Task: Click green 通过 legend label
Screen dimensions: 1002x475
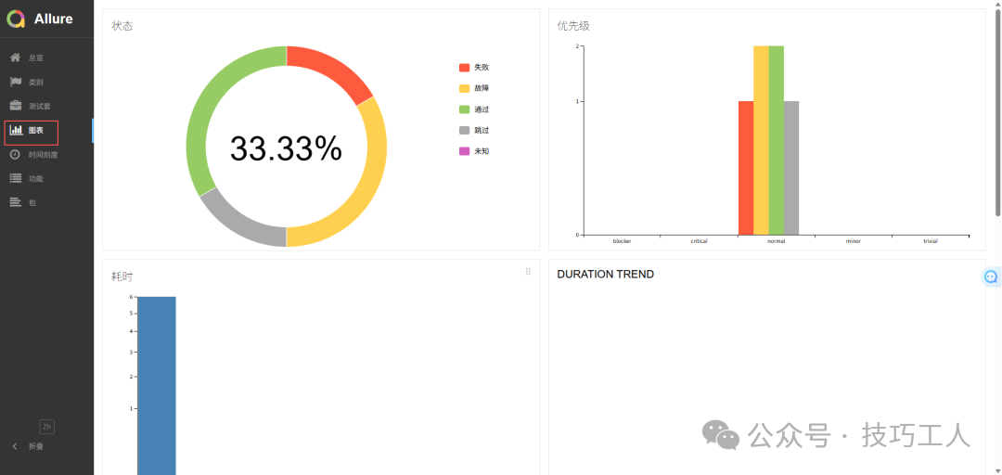Action: (482, 109)
